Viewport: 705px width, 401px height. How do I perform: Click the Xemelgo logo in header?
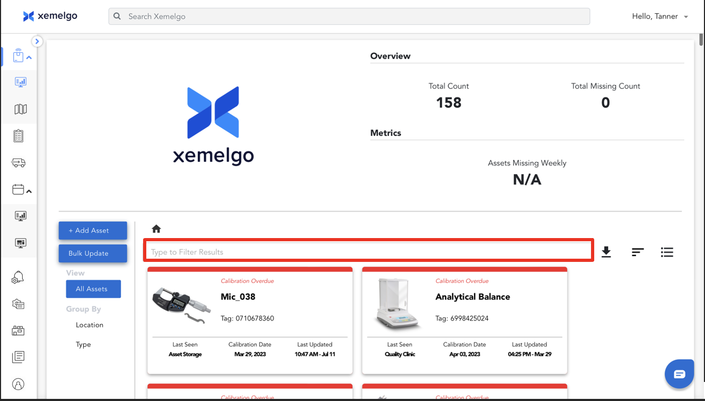50,16
